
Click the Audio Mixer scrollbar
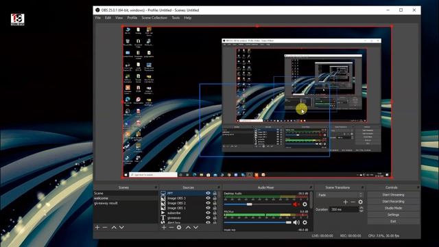click(x=311, y=200)
